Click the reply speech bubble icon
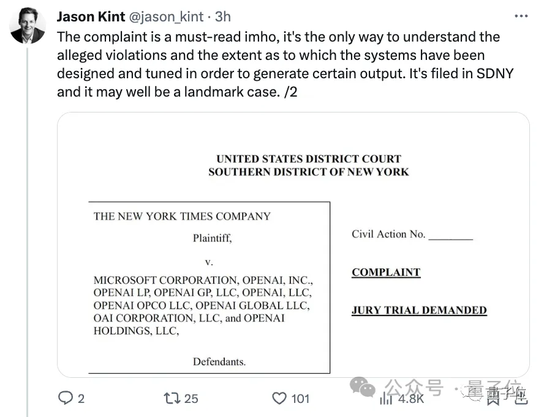 65,398
